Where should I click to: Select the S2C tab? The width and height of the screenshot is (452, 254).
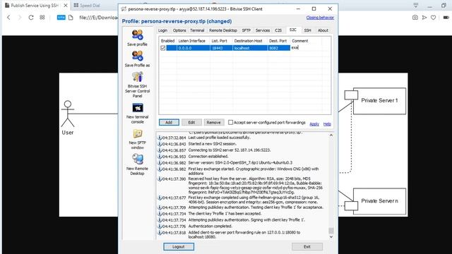pos(293,30)
